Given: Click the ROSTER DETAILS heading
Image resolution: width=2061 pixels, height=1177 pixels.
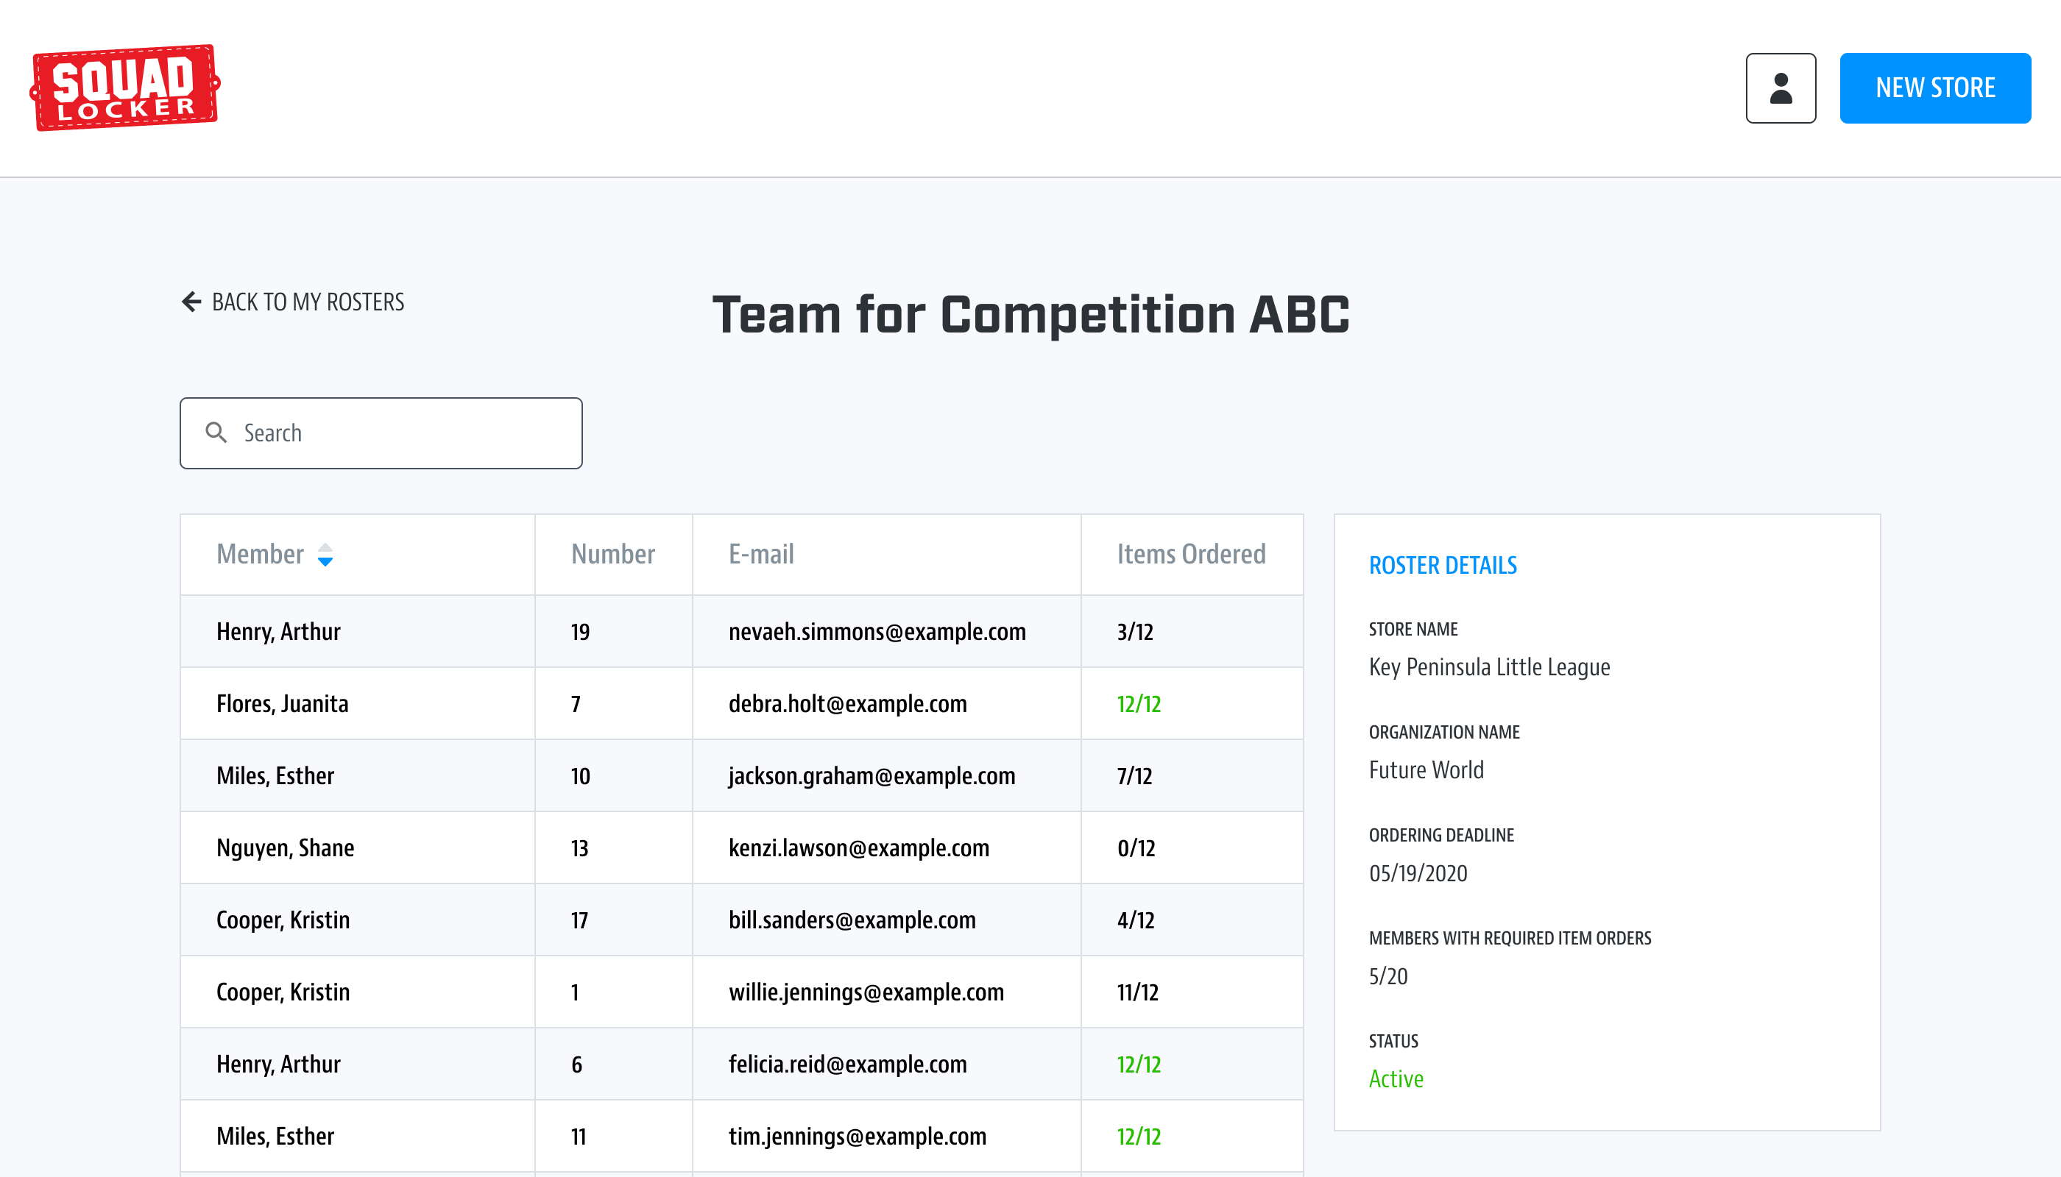Looking at the screenshot, I should pos(1442,565).
